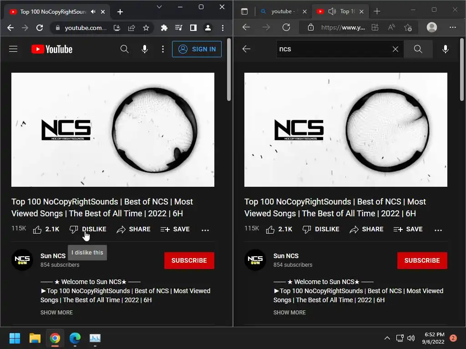This screenshot has width=466, height=349.
Task: Close the youtube search tab in Edge
Action: (304, 11)
